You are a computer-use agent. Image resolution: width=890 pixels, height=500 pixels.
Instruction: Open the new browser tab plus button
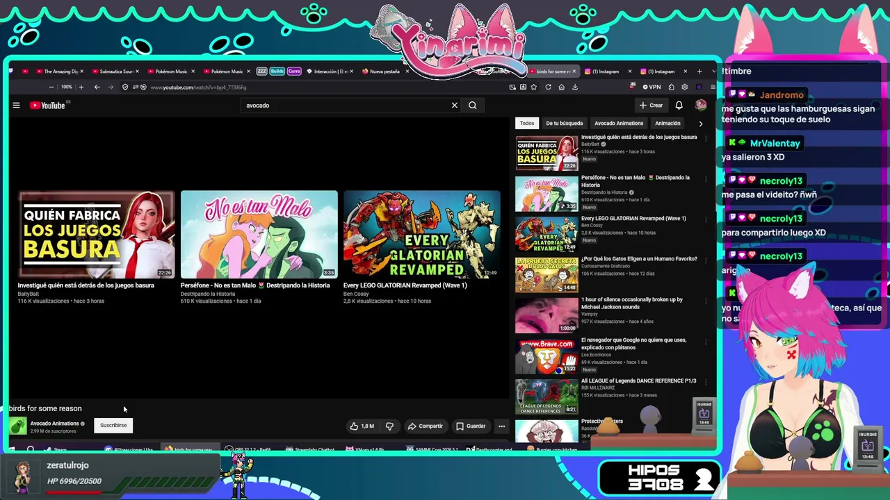tap(699, 71)
